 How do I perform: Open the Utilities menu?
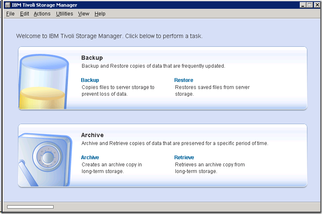pyautogui.click(x=64, y=14)
